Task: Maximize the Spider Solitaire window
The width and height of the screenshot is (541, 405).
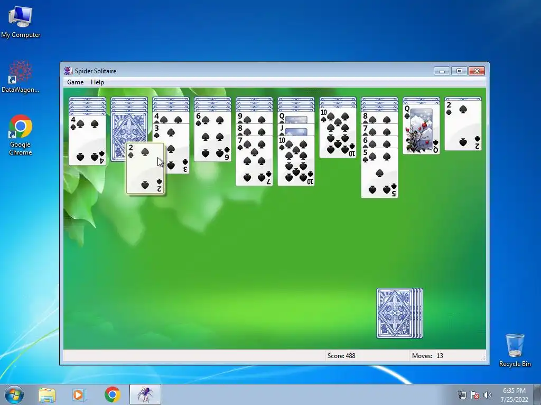Action: 459,71
